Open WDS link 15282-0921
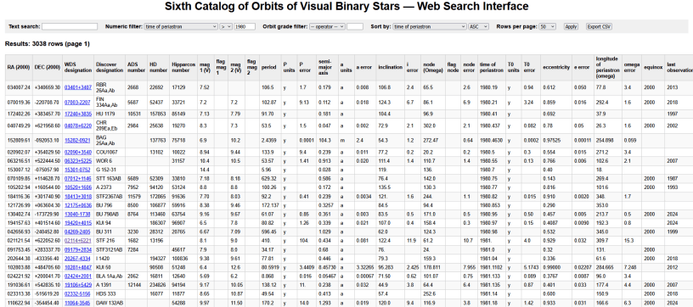Image resolution: width=693 pixels, height=307 pixels. click(x=78, y=140)
